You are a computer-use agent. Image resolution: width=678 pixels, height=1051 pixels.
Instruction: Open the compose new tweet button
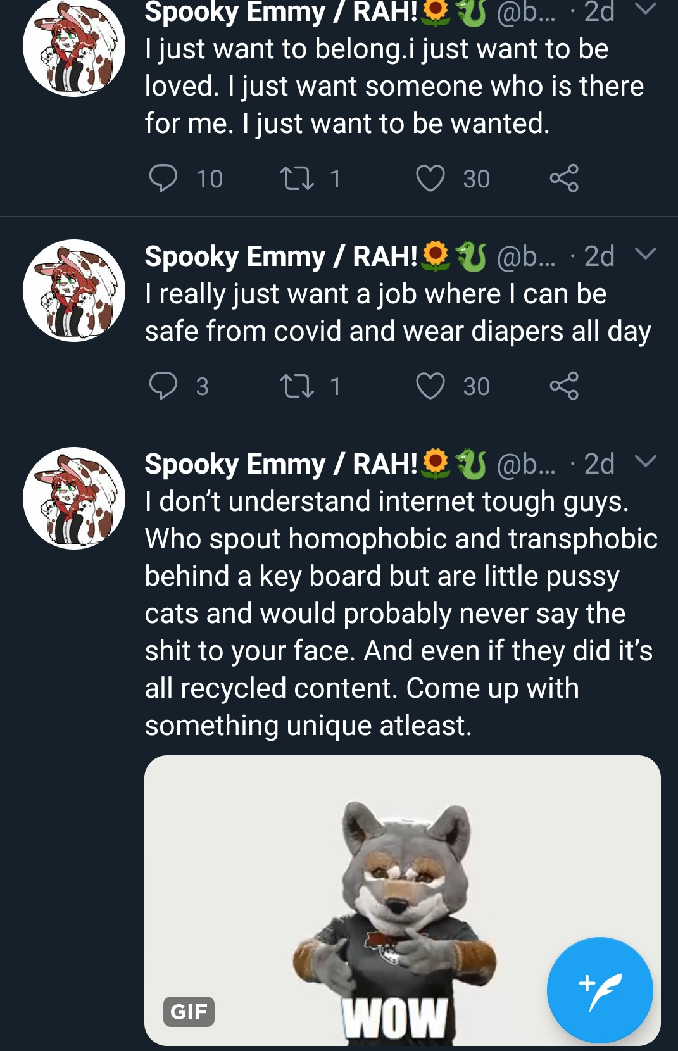click(600, 990)
